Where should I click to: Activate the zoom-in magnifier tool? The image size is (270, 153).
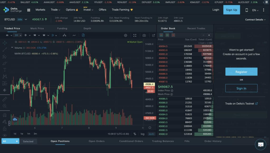5,106
